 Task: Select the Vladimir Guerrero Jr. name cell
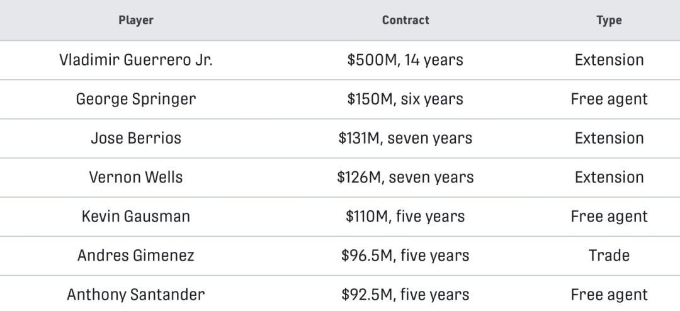[136, 60]
